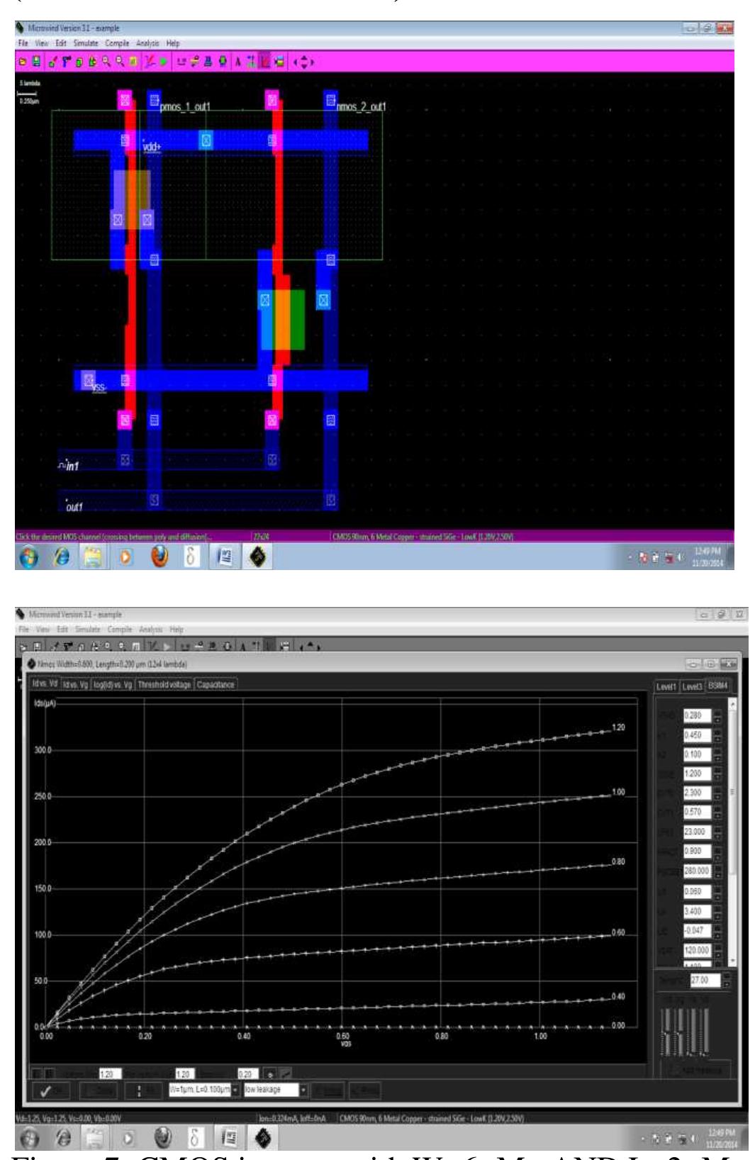Select the Level3 model tab
Screen dimensions: 755x1160
click(x=691, y=686)
